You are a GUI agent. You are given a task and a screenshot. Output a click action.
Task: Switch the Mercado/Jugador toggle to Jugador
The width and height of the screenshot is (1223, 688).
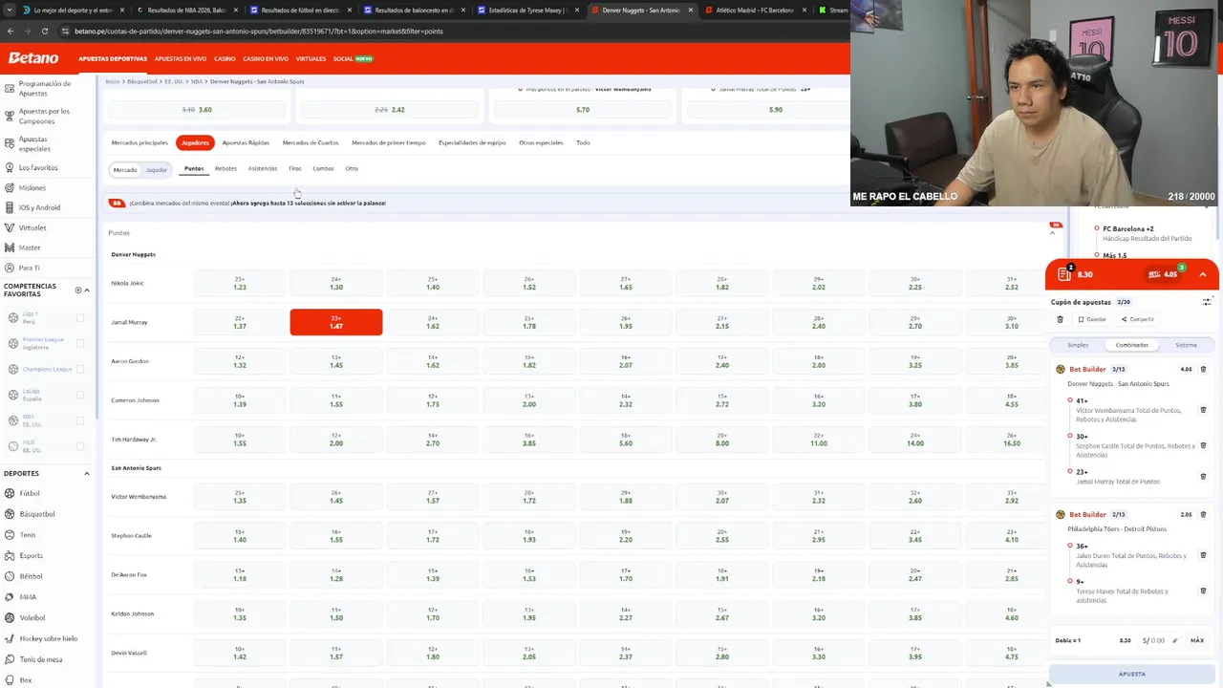(156, 170)
